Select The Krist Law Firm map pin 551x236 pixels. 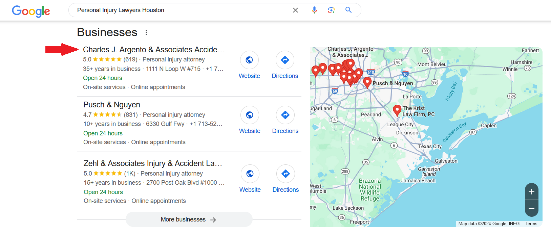click(397, 110)
